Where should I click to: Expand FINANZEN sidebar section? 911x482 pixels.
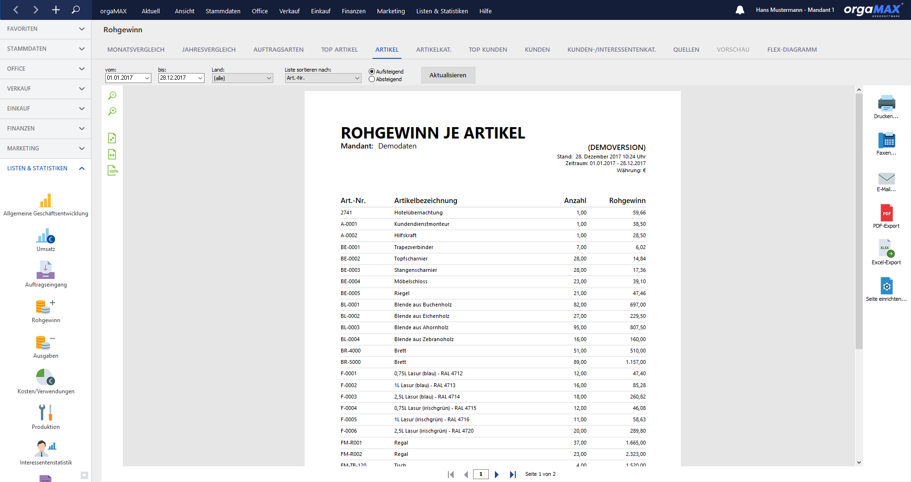[x=46, y=129]
